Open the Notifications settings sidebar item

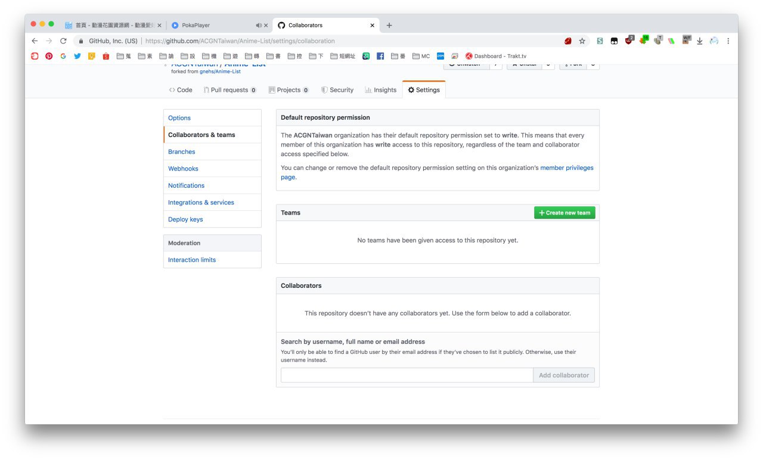click(212, 185)
